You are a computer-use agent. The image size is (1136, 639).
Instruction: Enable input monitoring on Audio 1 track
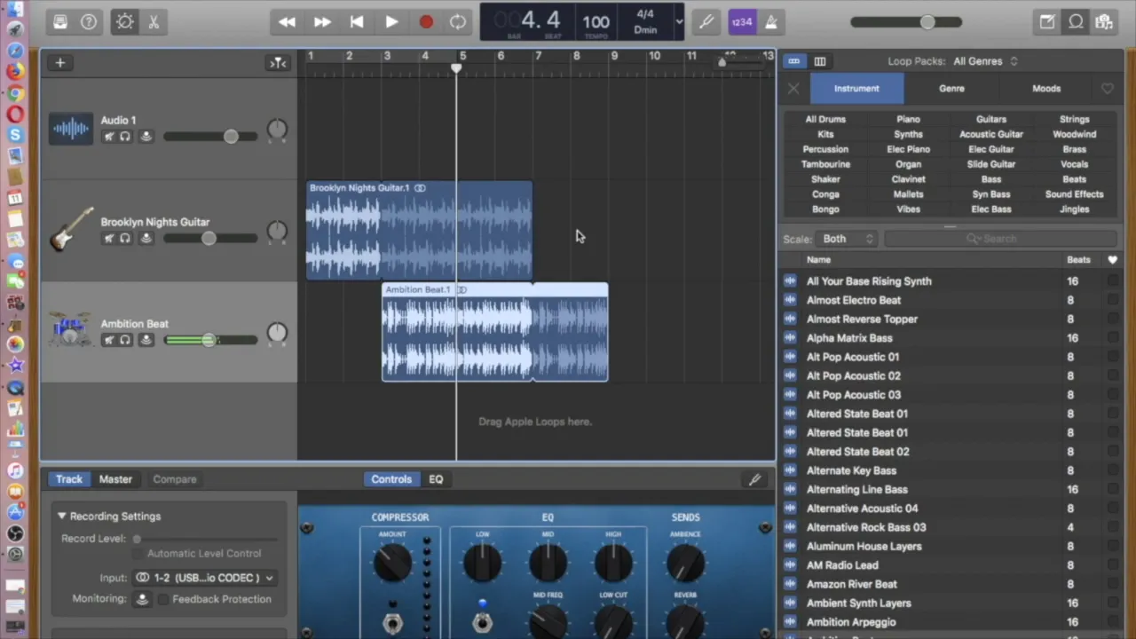pyautogui.click(x=146, y=137)
